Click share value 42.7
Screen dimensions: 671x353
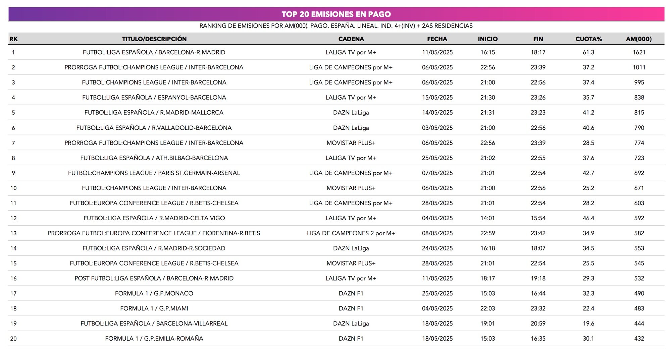point(588,173)
